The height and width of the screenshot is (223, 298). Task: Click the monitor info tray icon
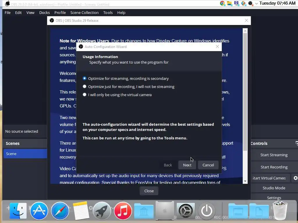236,3
